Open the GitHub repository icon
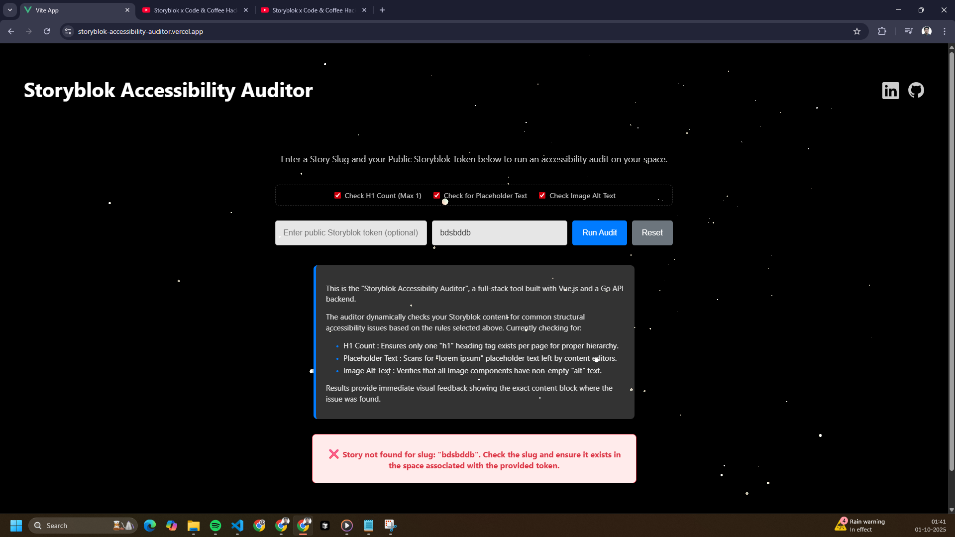The height and width of the screenshot is (537, 955). click(916, 90)
